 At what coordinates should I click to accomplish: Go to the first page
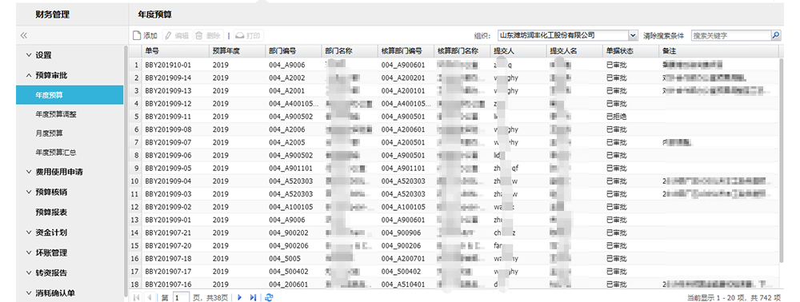[x=137, y=297]
